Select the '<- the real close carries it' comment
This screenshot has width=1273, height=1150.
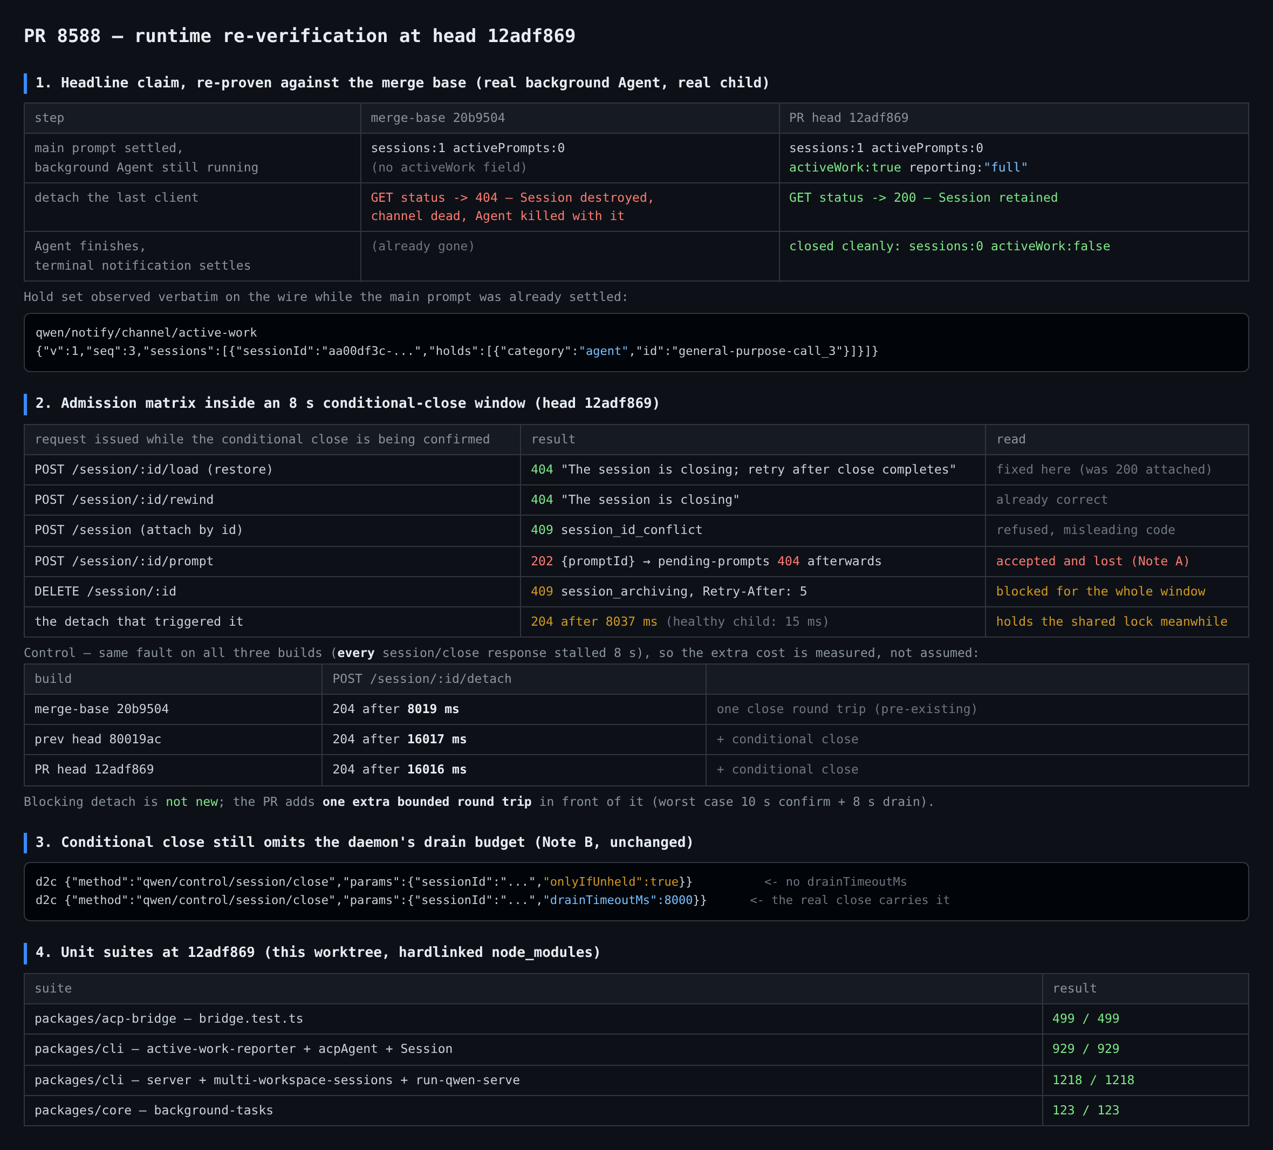[850, 901]
